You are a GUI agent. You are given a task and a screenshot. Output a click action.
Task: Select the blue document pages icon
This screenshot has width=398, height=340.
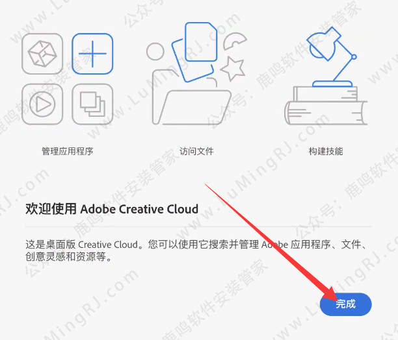click(196, 52)
